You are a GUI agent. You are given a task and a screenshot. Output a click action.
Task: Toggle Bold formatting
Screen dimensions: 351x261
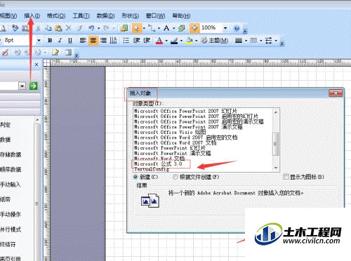[x=50, y=41]
